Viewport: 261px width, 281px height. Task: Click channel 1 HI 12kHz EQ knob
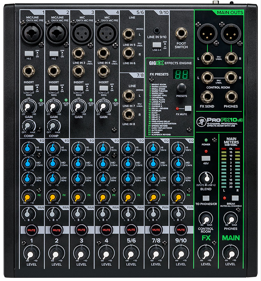pos(28,148)
